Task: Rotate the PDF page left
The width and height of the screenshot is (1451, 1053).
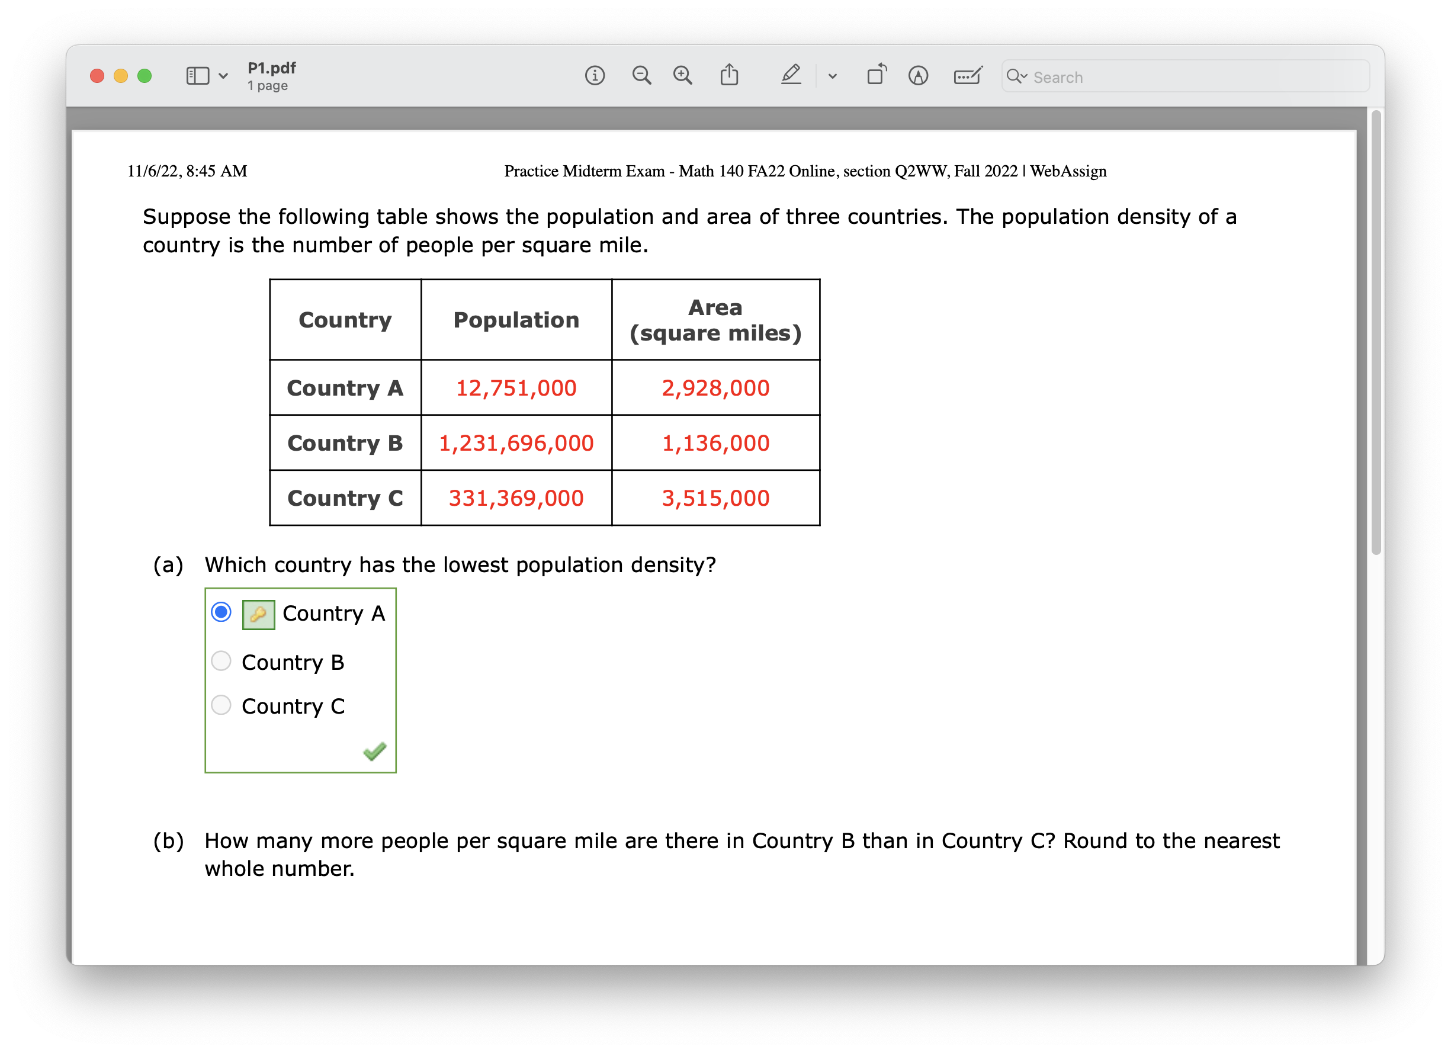Action: pyautogui.click(x=877, y=75)
